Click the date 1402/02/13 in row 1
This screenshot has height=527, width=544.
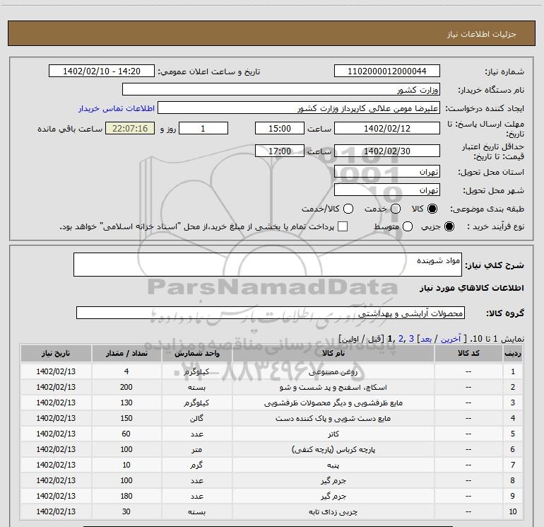coord(56,371)
